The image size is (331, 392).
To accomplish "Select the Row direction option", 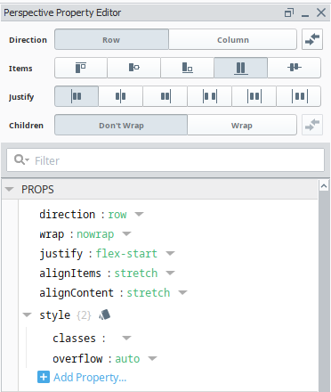I will pyautogui.click(x=111, y=39).
